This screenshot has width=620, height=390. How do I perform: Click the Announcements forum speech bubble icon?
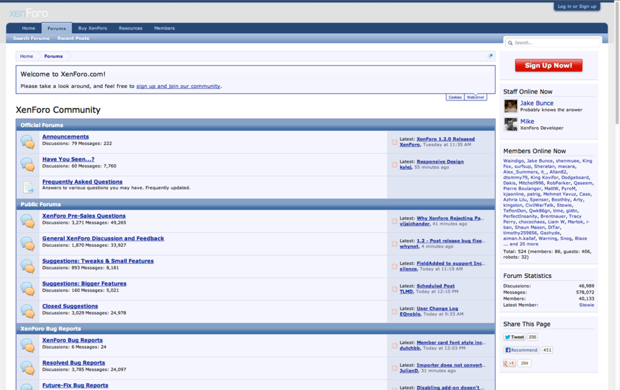tap(27, 141)
